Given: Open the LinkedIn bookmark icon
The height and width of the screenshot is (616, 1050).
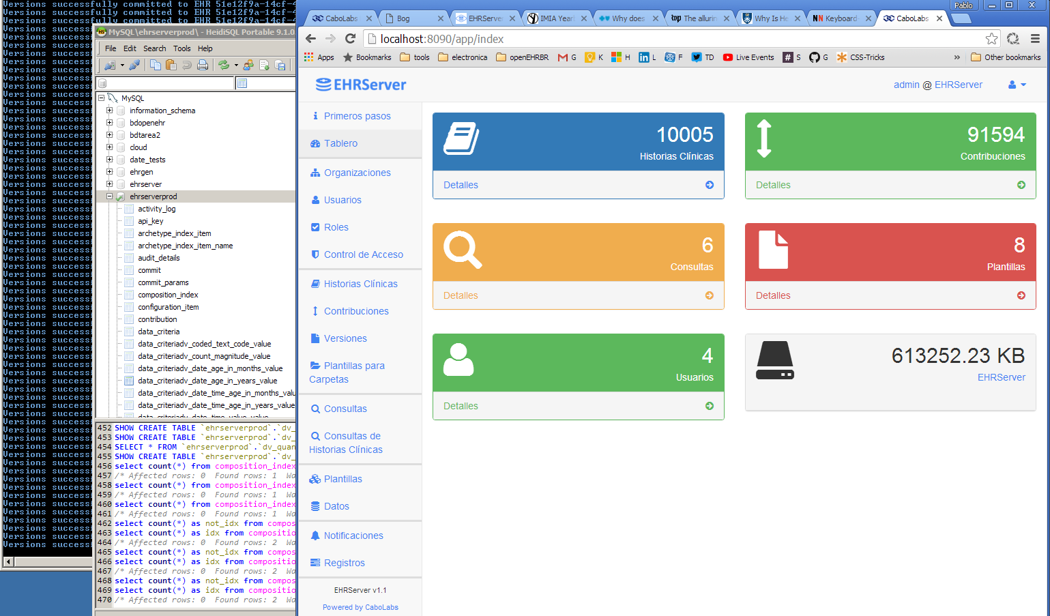Looking at the screenshot, I should (647, 57).
